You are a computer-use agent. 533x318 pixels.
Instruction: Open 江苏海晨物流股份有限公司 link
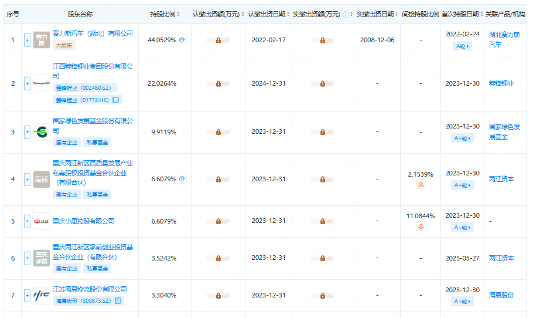coord(90,289)
